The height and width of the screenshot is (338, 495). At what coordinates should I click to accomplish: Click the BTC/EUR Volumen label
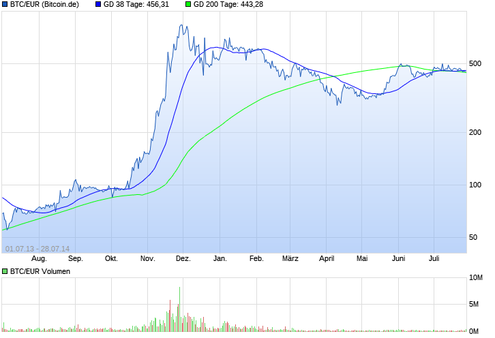tap(40, 271)
